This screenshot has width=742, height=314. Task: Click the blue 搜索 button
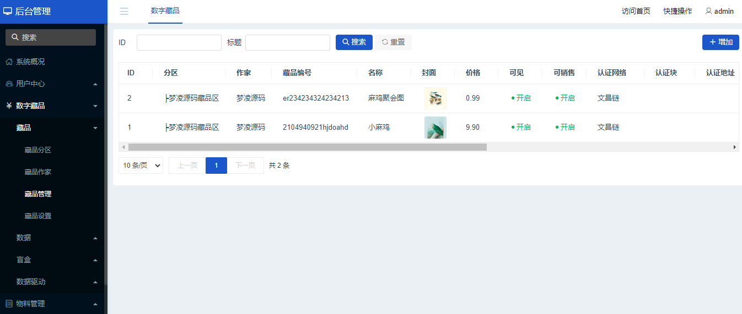354,42
